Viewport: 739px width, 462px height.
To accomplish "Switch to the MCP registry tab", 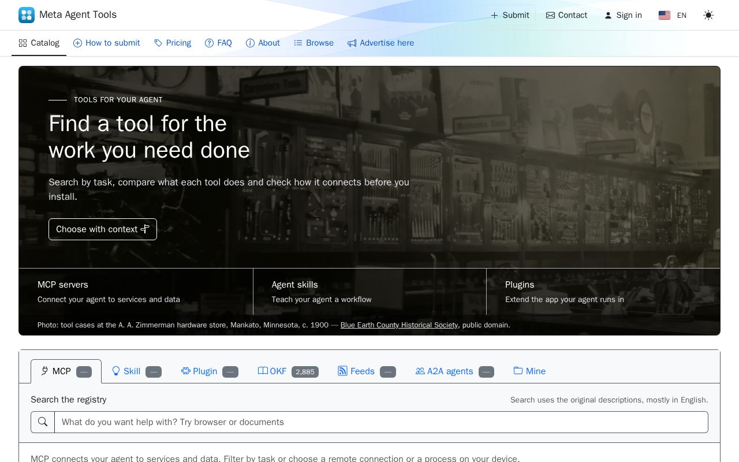I will pos(66,371).
